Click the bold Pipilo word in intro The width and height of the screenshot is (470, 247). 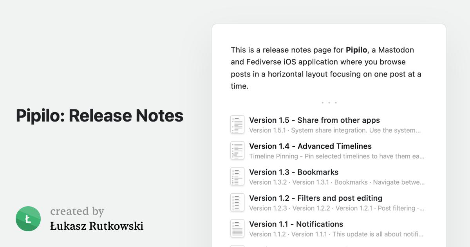tap(356, 50)
